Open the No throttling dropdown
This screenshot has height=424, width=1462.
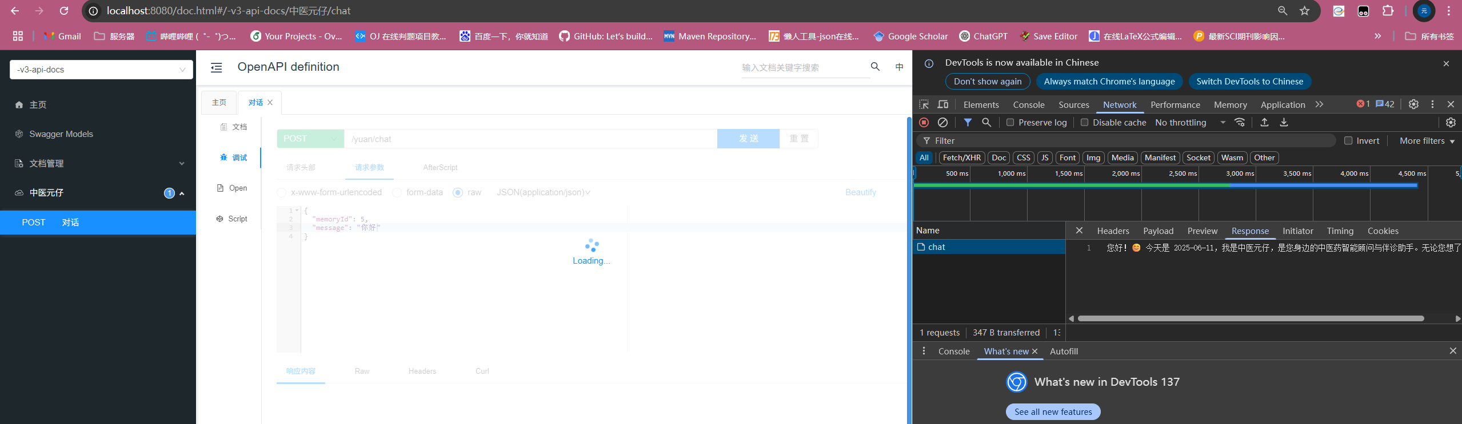(1190, 123)
